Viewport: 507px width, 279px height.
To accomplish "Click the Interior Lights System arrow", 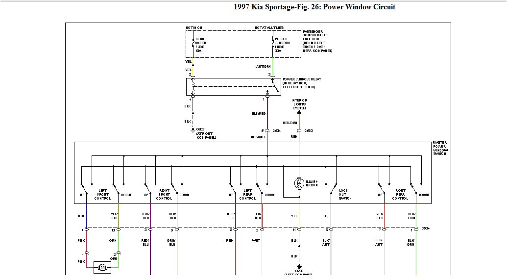I will 299,111.
